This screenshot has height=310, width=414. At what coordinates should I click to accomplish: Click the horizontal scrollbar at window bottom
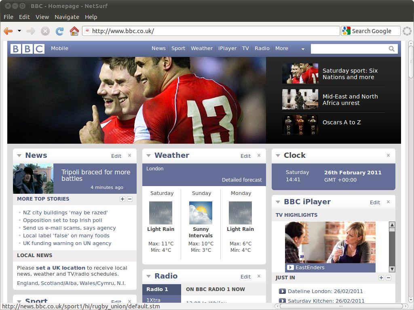point(342,306)
